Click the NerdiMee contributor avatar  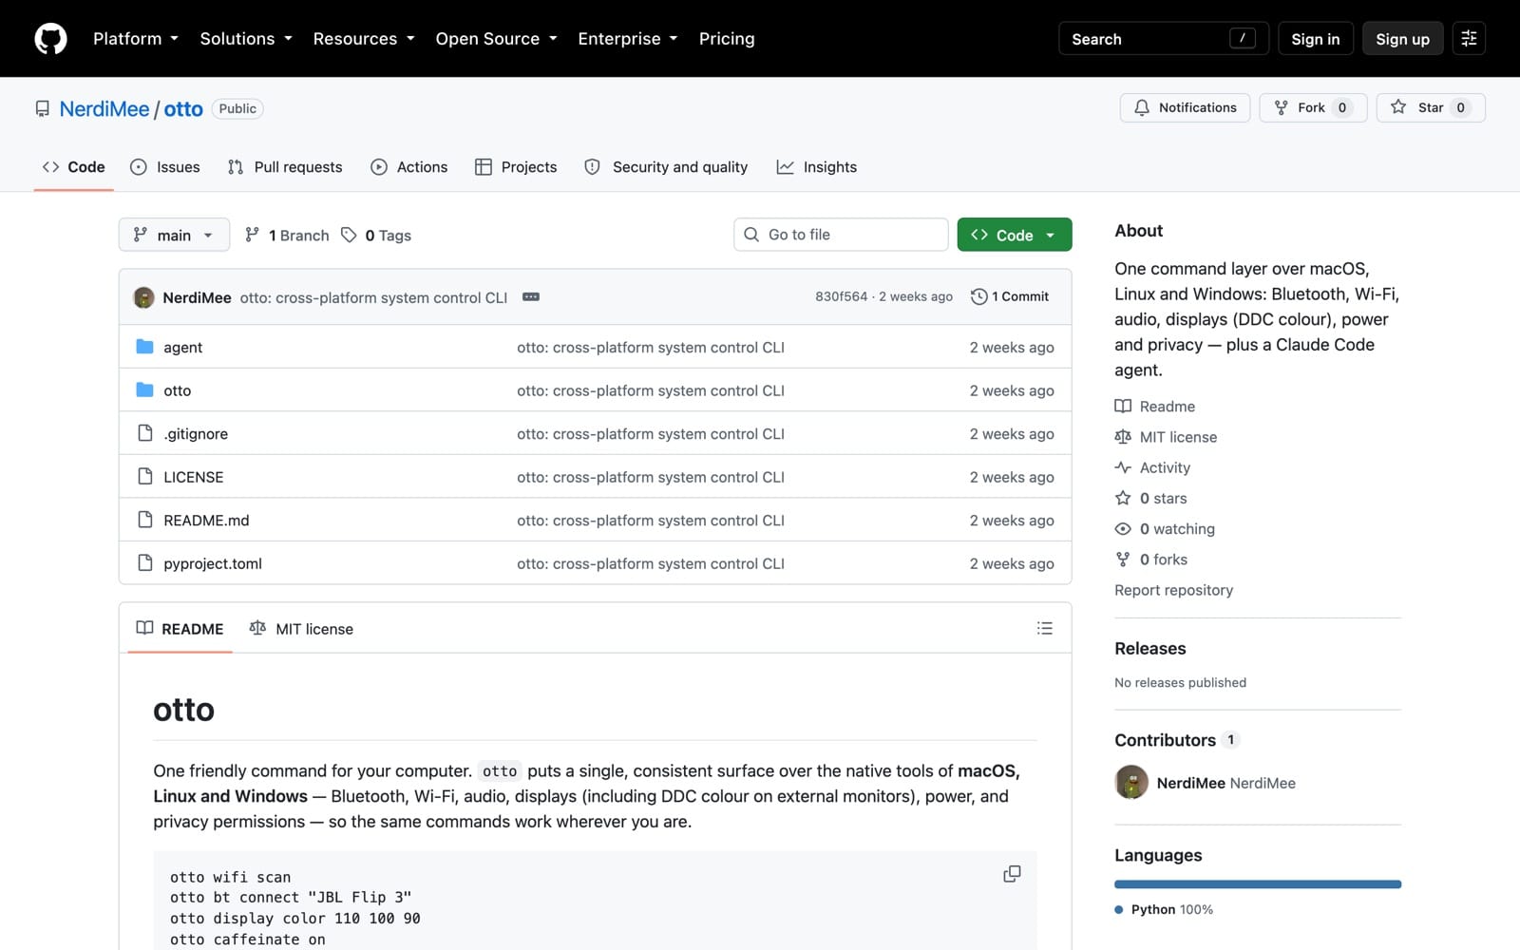(1131, 783)
